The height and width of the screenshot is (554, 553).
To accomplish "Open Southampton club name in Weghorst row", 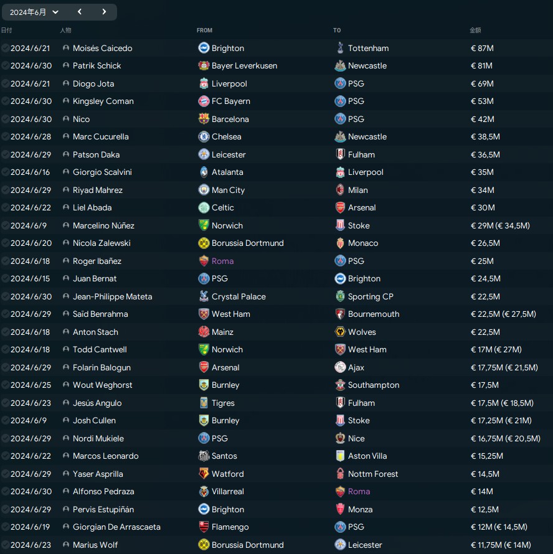I will point(374,385).
